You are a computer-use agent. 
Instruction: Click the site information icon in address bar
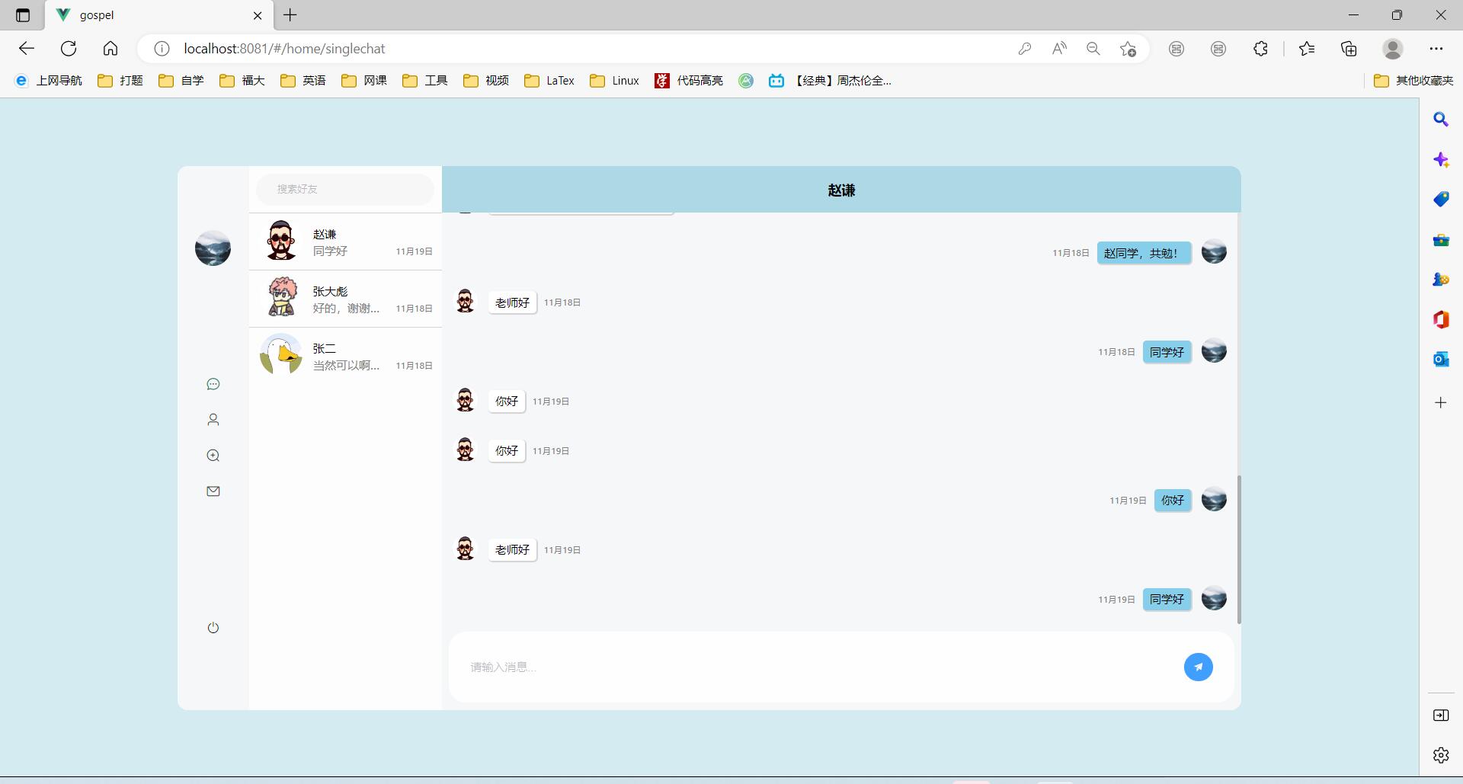coord(162,49)
